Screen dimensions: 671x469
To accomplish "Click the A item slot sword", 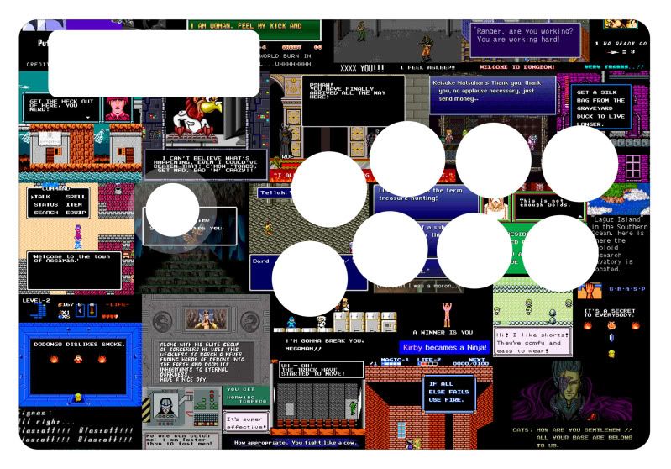I will 92,311.
